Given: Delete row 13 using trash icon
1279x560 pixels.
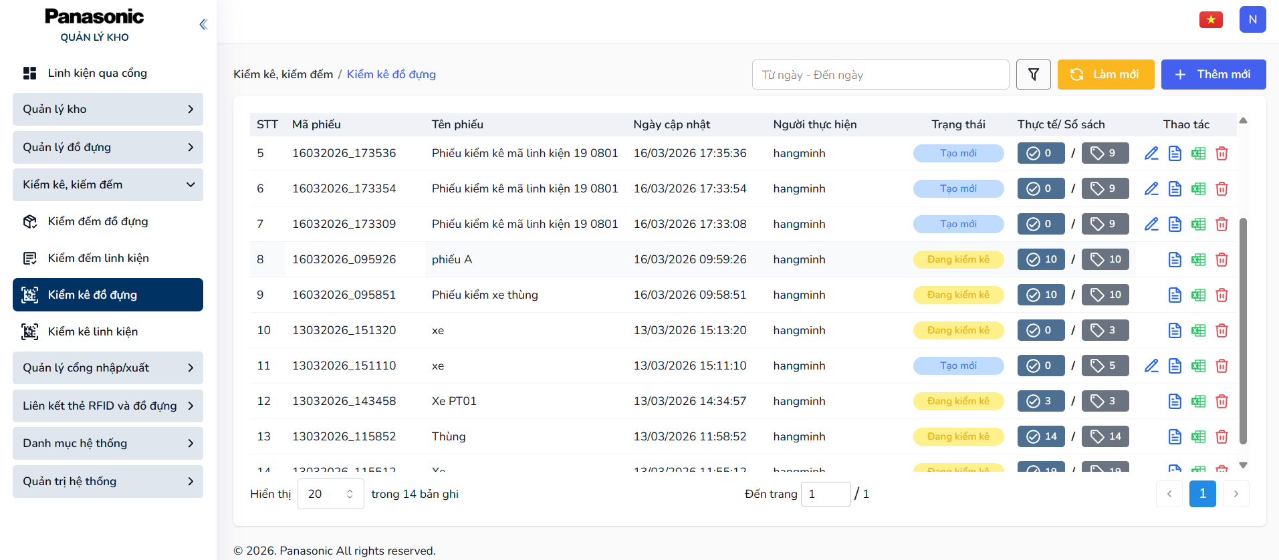Looking at the screenshot, I should pos(1222,437).
